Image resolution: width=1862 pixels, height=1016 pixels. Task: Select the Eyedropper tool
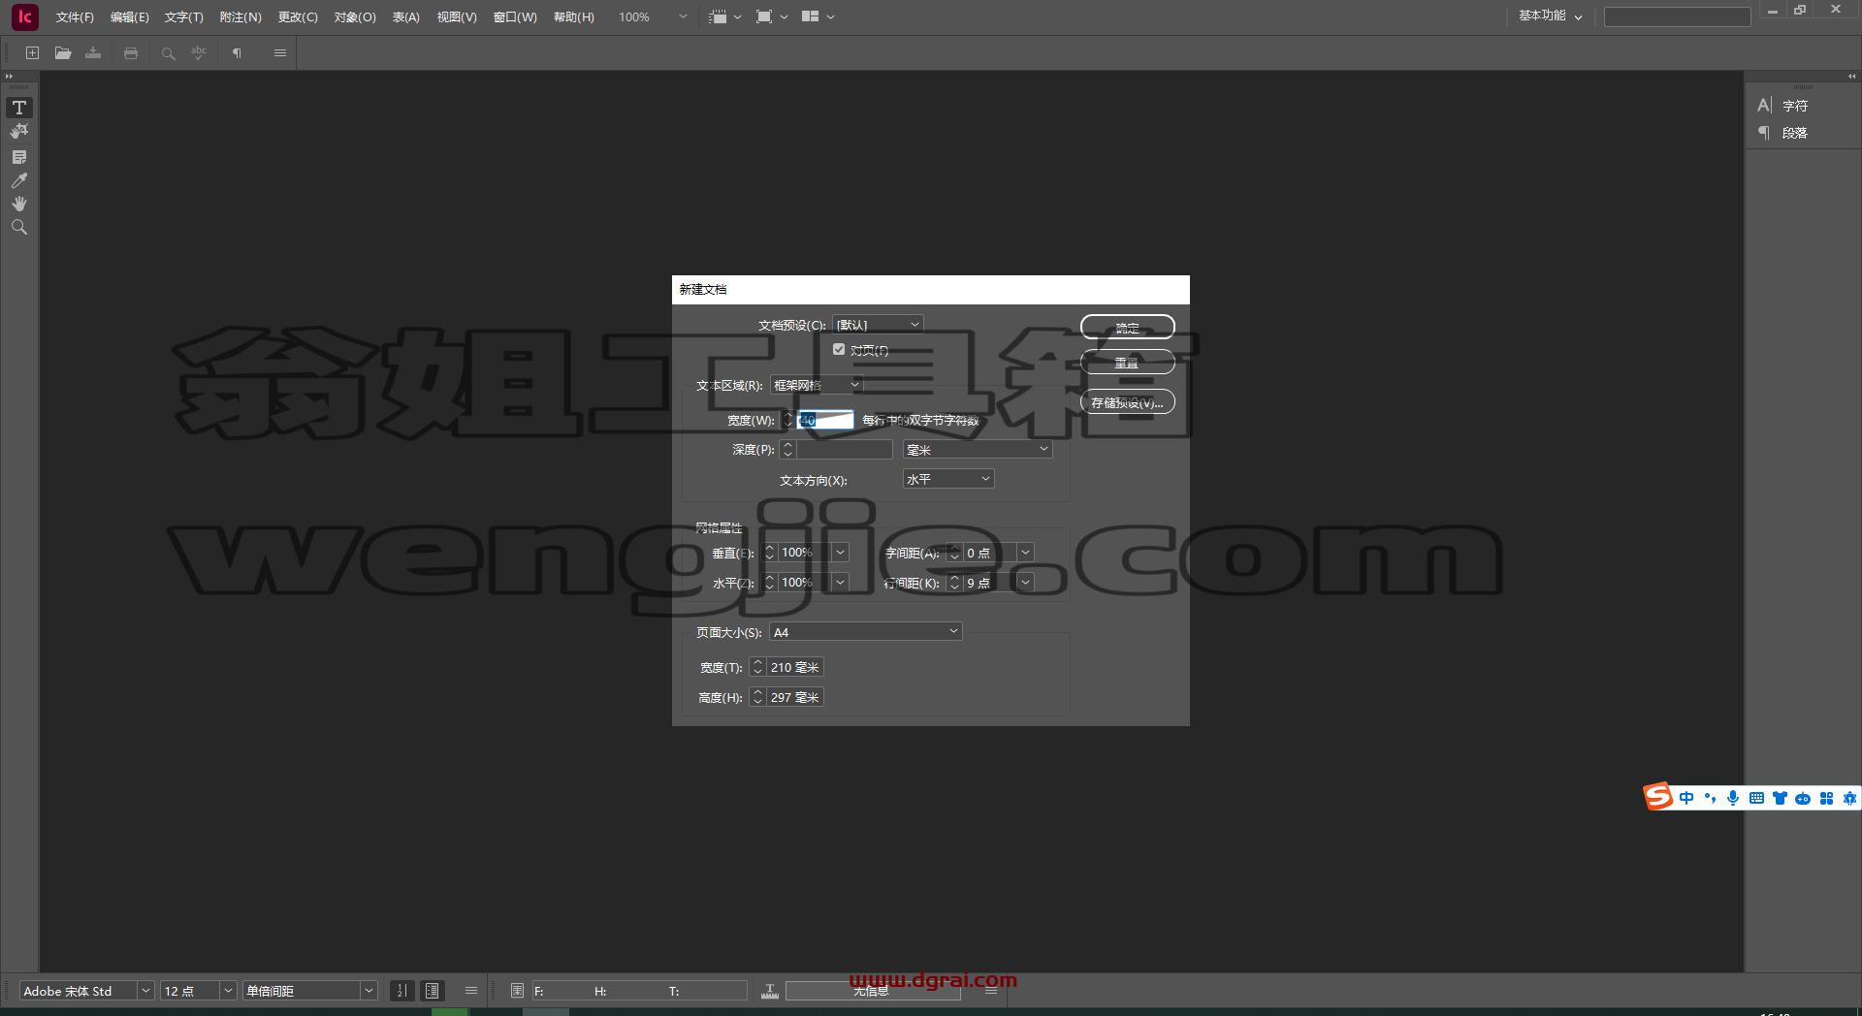[19, 180]
